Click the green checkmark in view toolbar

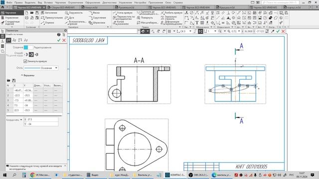[278, 31]
